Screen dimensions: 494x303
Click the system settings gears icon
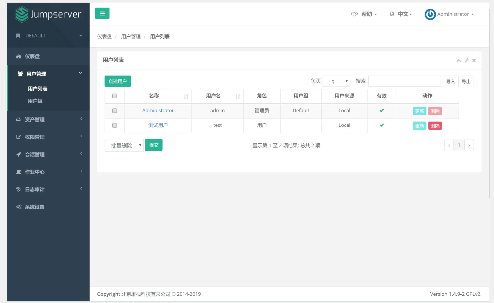point(19,207)
